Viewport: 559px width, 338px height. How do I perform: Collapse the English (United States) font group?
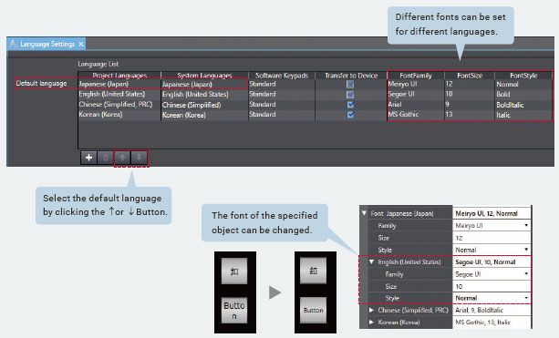371,261
